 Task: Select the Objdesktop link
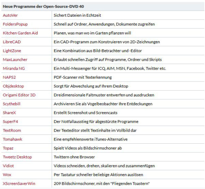13,86
